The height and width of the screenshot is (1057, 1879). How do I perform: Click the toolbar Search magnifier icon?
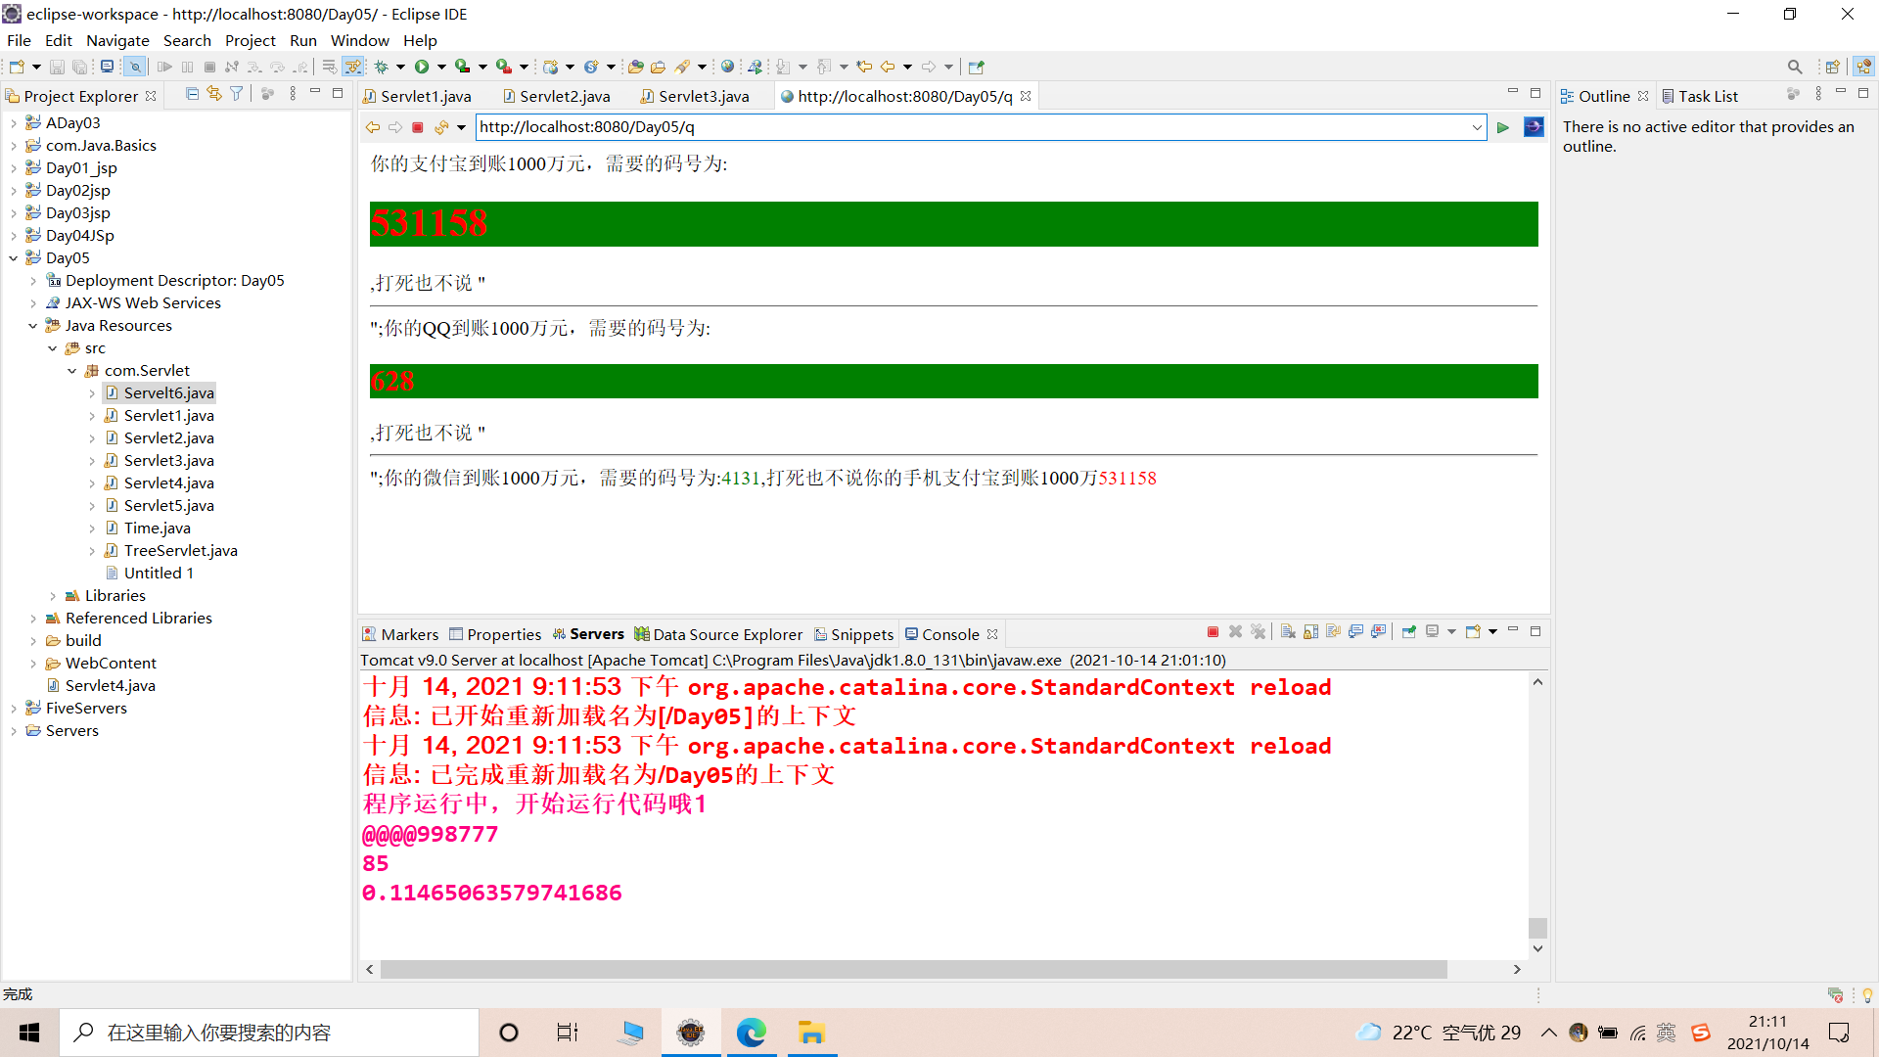1794,67
